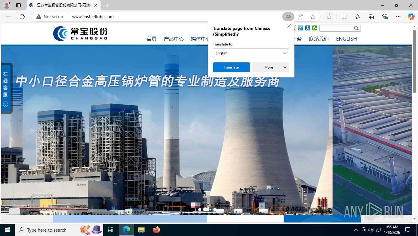This screenshot has width=418, height=236.
Task: Expand the 在线客服 side panel arrow
Action: click(6, 104)
